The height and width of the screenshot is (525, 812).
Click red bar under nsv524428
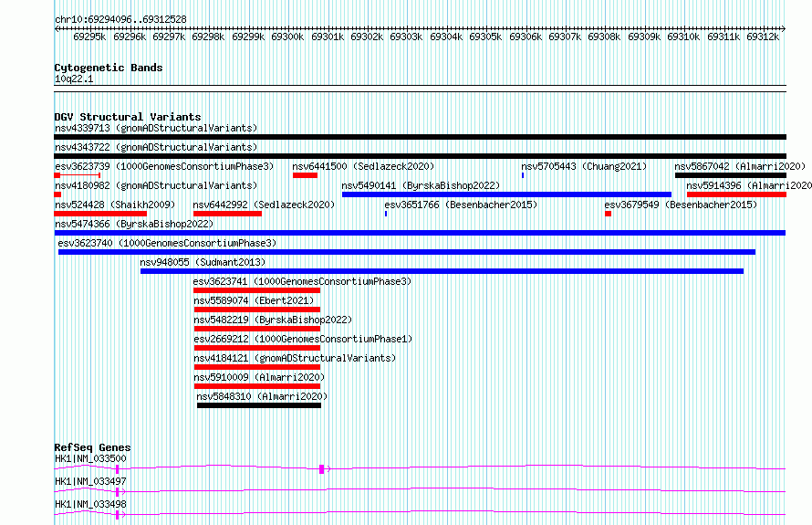click(100, 214)
